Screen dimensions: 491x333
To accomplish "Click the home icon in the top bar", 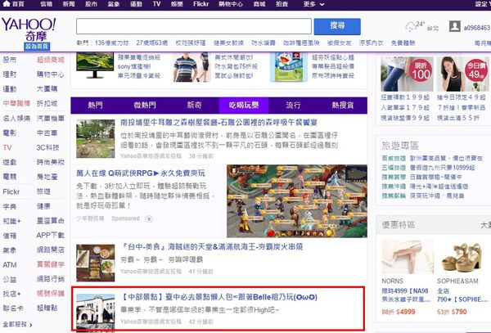I will pyautogui.click(x=7, y=4).
